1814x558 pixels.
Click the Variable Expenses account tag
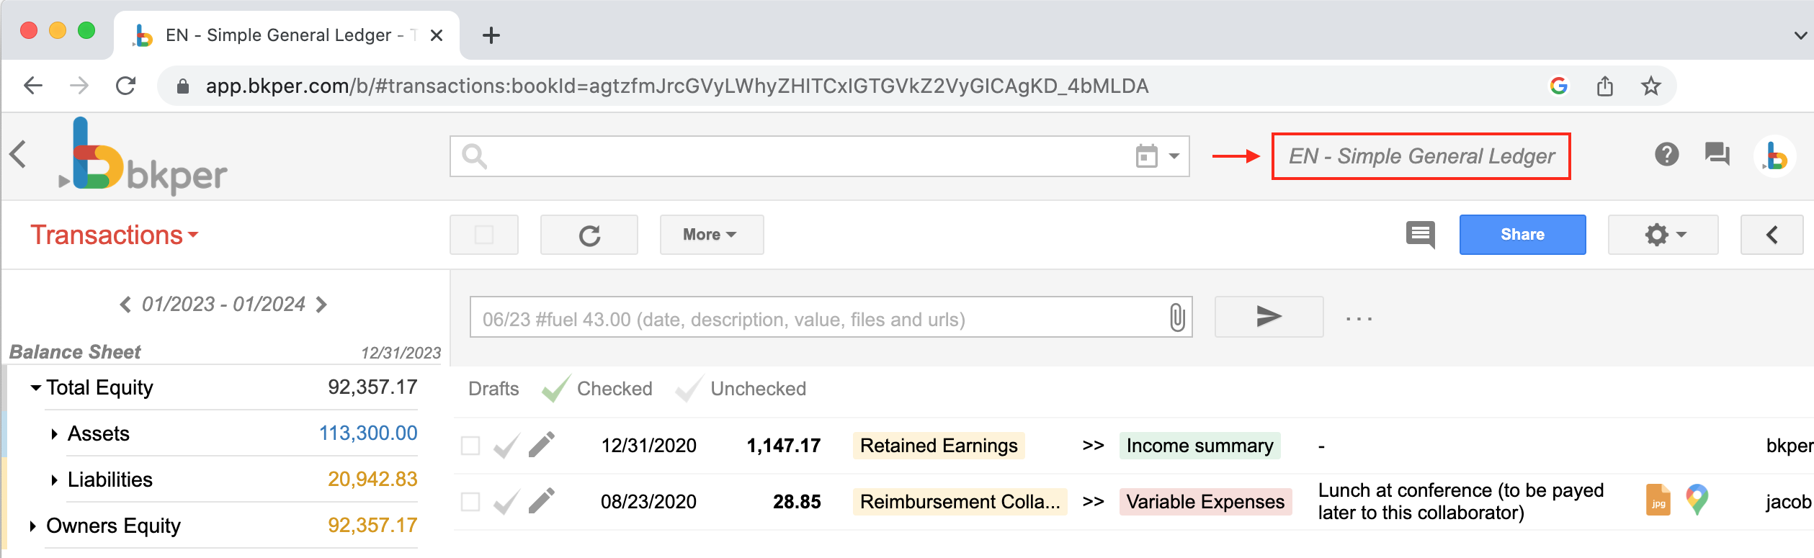coord(1205,502)
